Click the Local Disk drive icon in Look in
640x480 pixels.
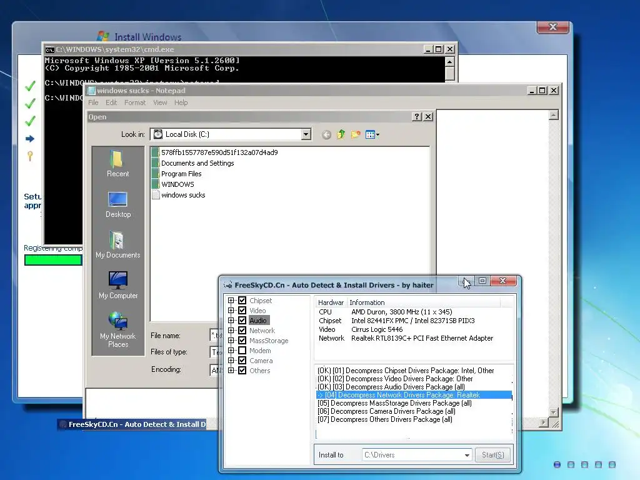[158, 134]
